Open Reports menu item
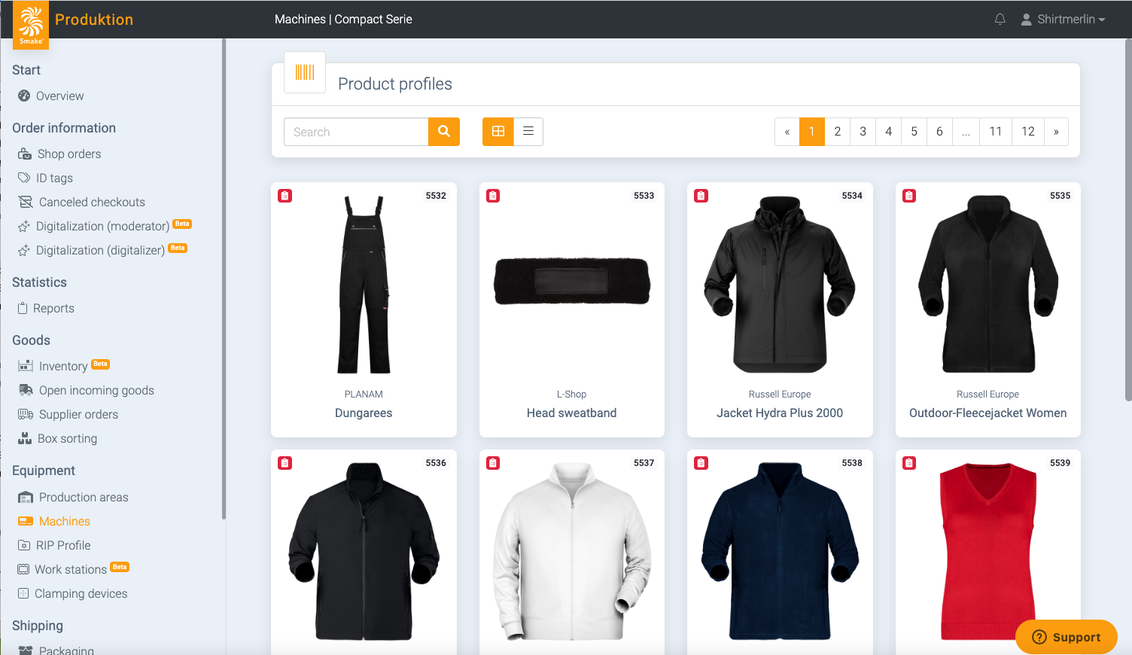 tap(53, 309)
